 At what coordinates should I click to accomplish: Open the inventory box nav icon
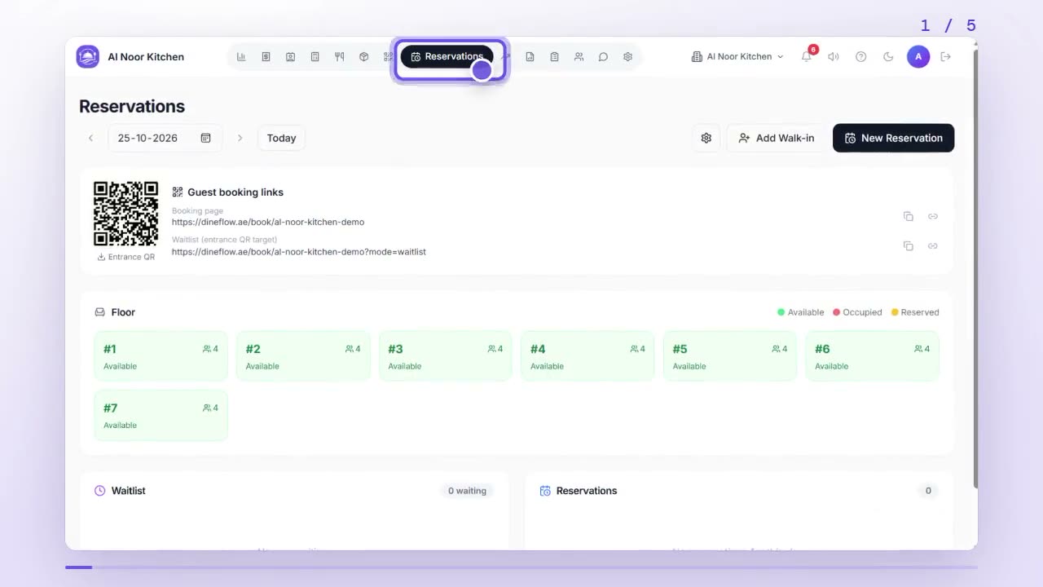(x=363, y=57)
